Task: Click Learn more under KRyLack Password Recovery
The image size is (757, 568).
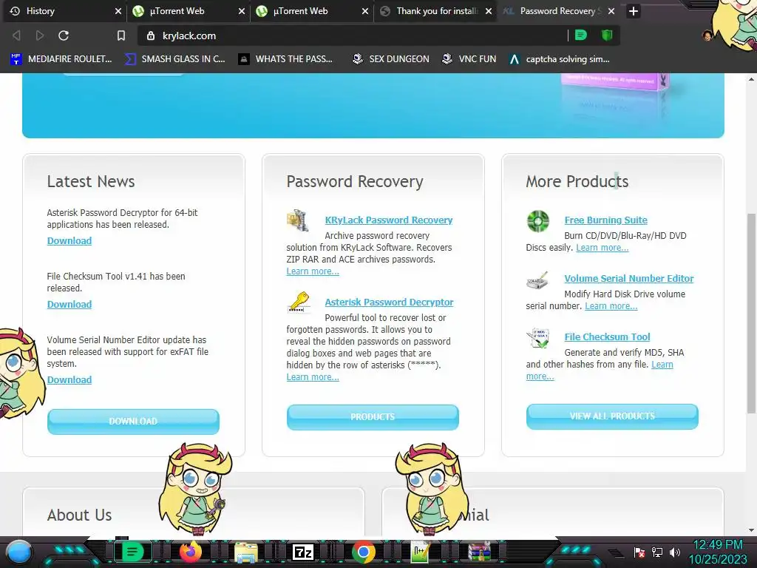Action: coord(313,271)
